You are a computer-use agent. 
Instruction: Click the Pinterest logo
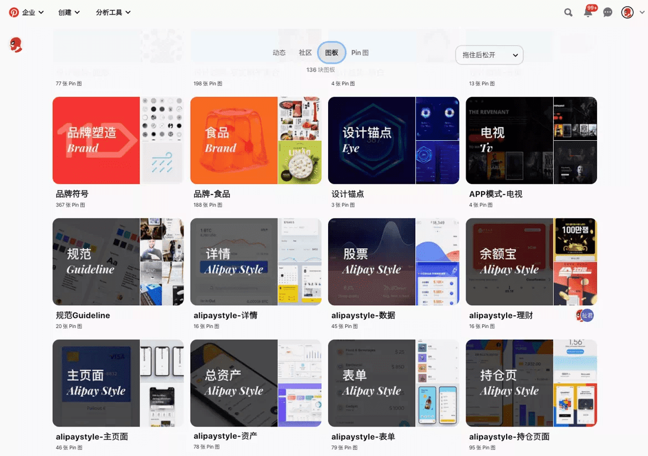click(x=14, y=12)
